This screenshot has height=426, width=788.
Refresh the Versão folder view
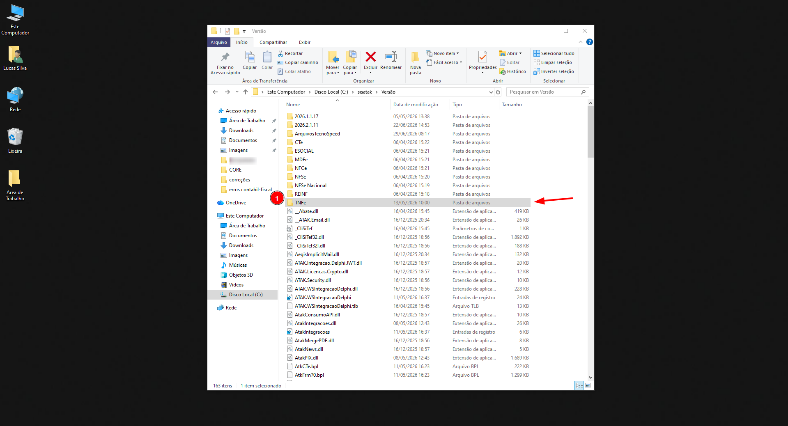[498, 92]
